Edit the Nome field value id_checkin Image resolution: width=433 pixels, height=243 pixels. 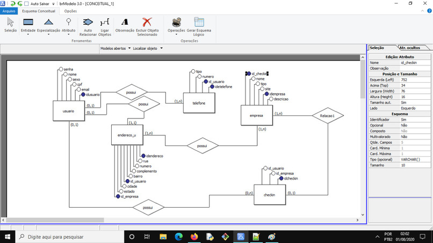(x=415, y=63)
